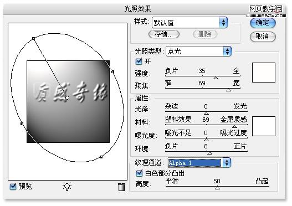Click the 凸起 mountainous label
Image resolution: width=292 pixels, height=206 pixels.
(x=262, y=181)
